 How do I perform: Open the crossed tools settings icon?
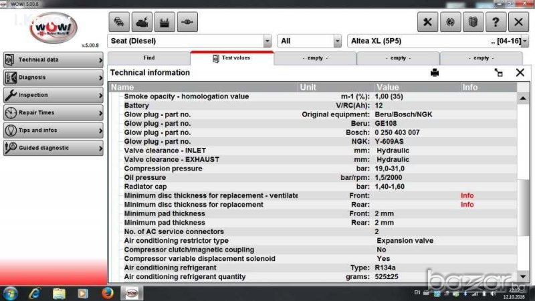pyautogui.click(x=428, y=22)
